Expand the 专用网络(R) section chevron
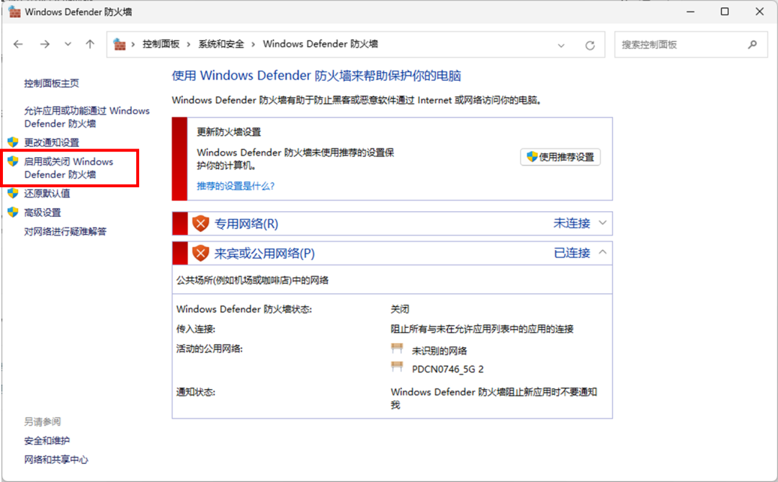The width and height of the screenshot is (778, 482). (602, 223)
